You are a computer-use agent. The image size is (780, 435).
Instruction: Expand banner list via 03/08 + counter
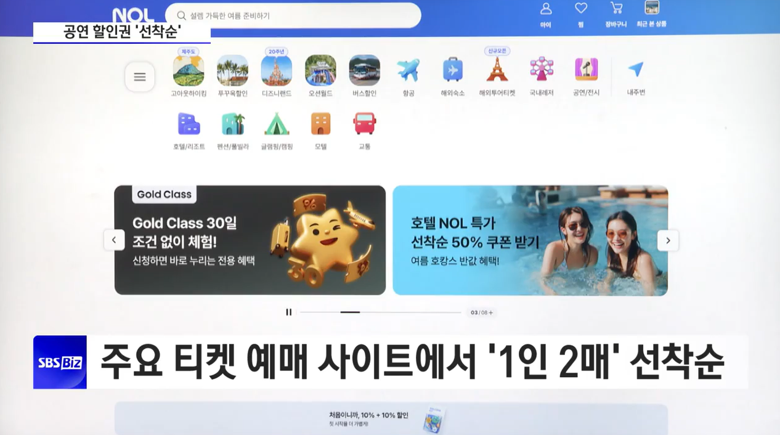[x=482, y=312]
